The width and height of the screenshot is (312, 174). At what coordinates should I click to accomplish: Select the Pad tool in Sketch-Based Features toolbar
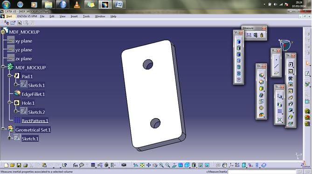click(x=290, y=65)
